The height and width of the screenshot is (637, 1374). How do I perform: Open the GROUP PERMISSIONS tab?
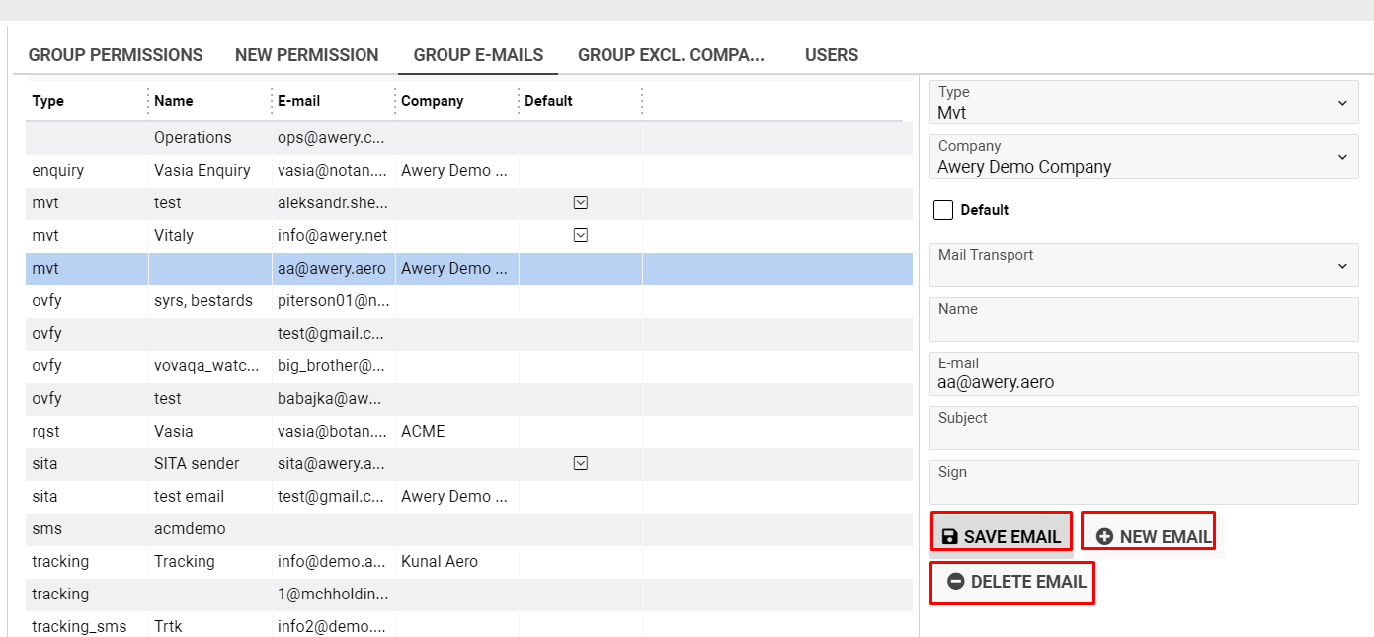115,55
